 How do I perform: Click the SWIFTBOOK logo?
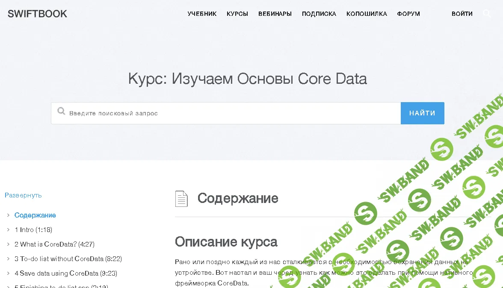37,13
